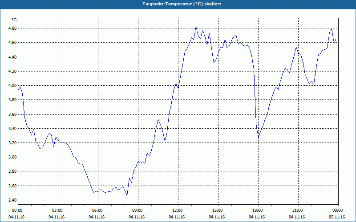Select the 3,60 y-axis label
This screenshot has width=356, height=222.
click(x=13, y=115)
